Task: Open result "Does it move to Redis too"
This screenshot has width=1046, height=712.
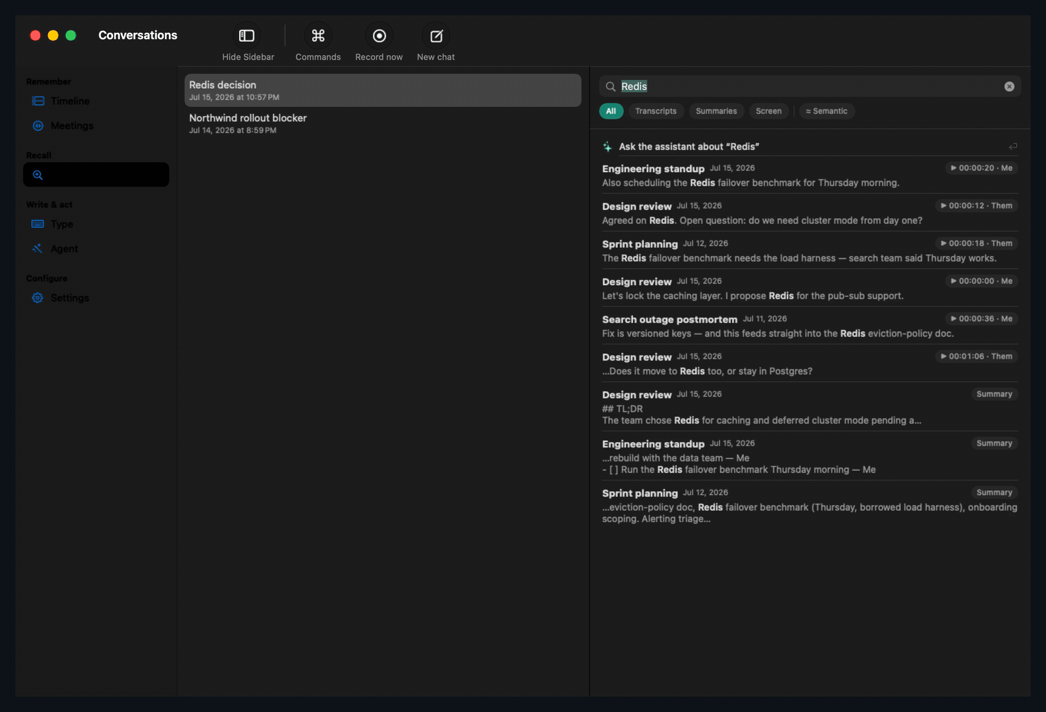Action: pyautogui.click(x=809, y=364)
